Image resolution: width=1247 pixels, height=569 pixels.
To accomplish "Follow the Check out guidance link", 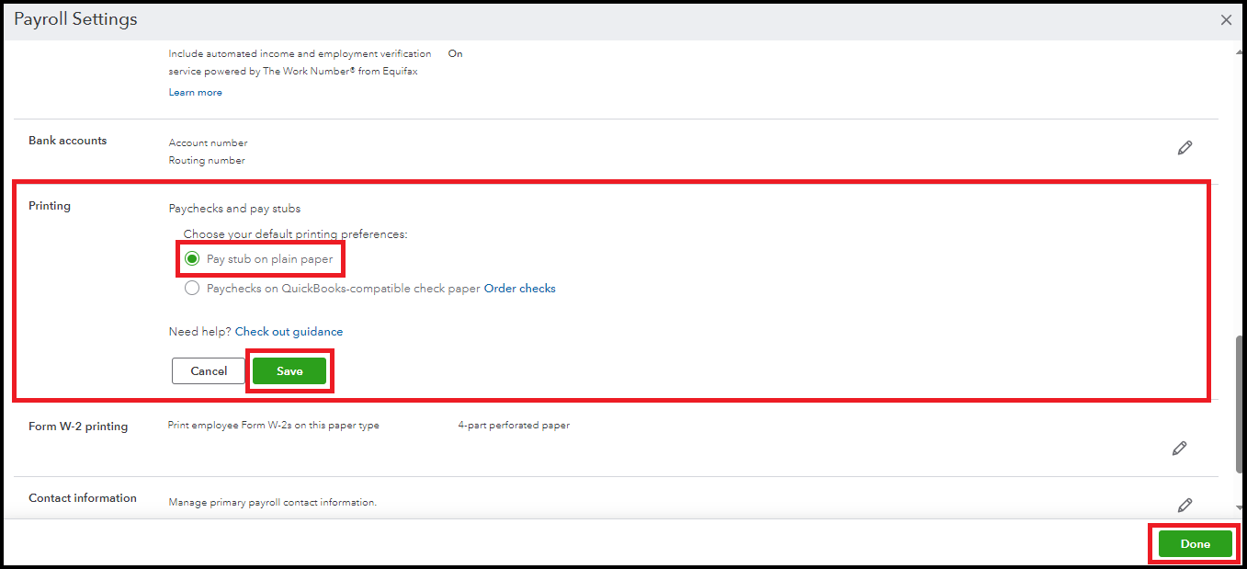I will [289, 332].
